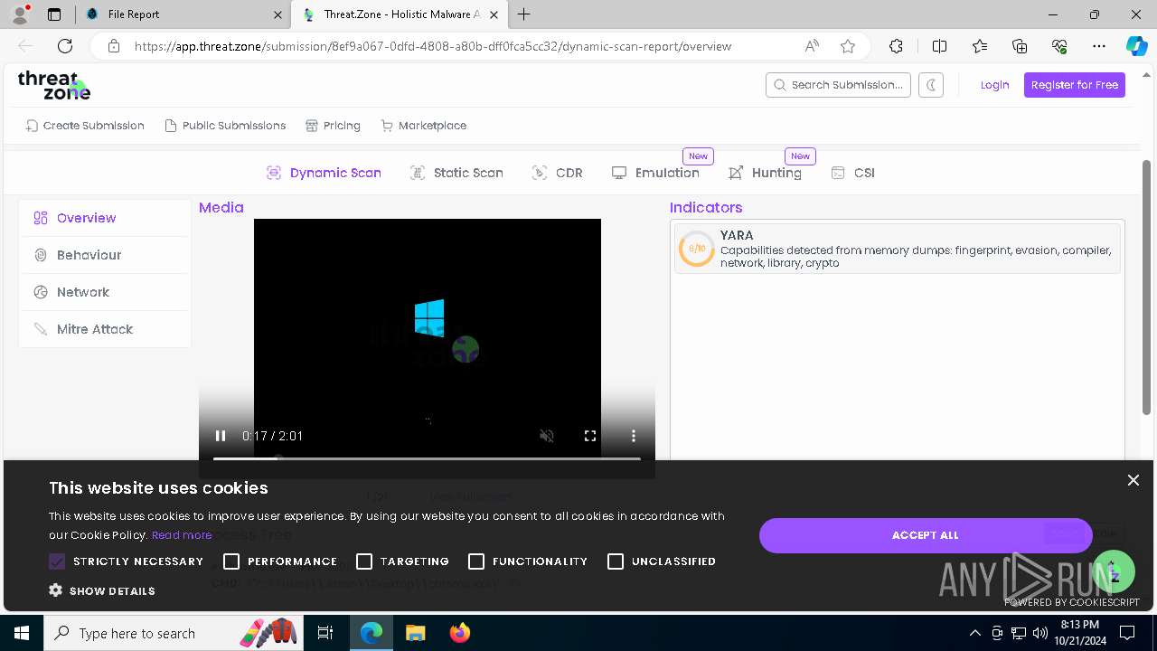Open Copilot sidebar
The image size is (1157, 651).
(x=1136, y=46)
